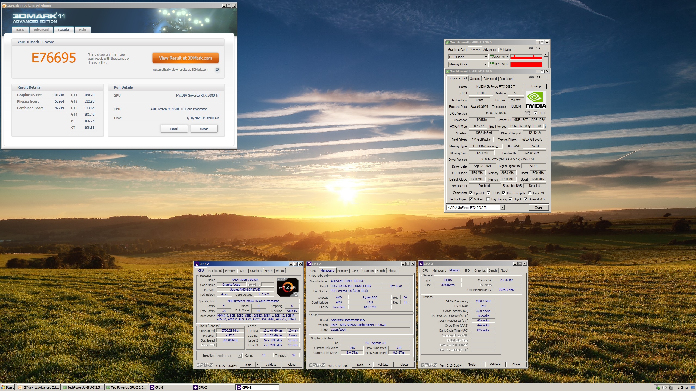This screenshot has width=696, height=391.
Task: Click the Load button in Run Details
Action: coord(174,129)
